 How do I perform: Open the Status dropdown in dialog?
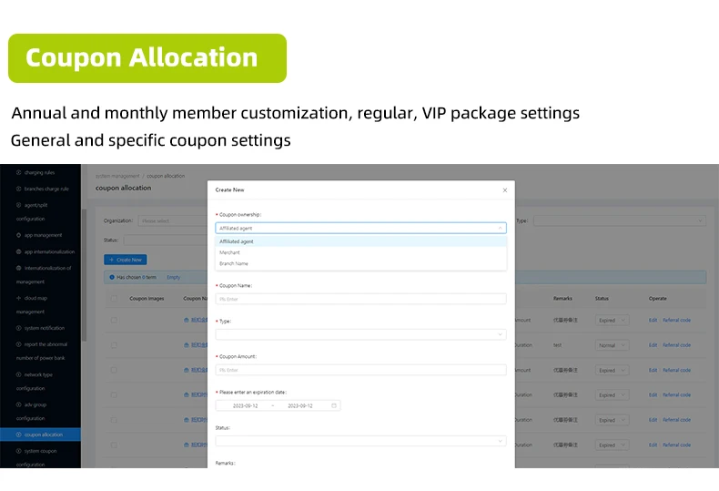pos(360,441)
